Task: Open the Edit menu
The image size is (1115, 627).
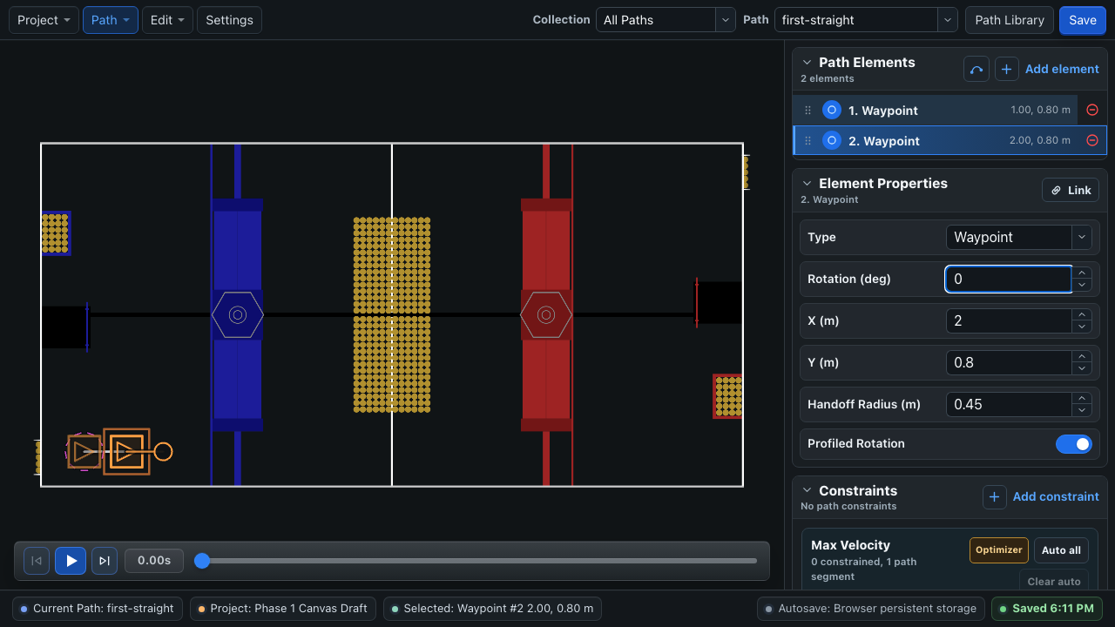Action: coord(167,20)
